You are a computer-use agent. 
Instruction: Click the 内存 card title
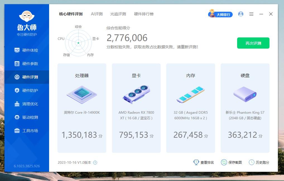click(191, 75)
